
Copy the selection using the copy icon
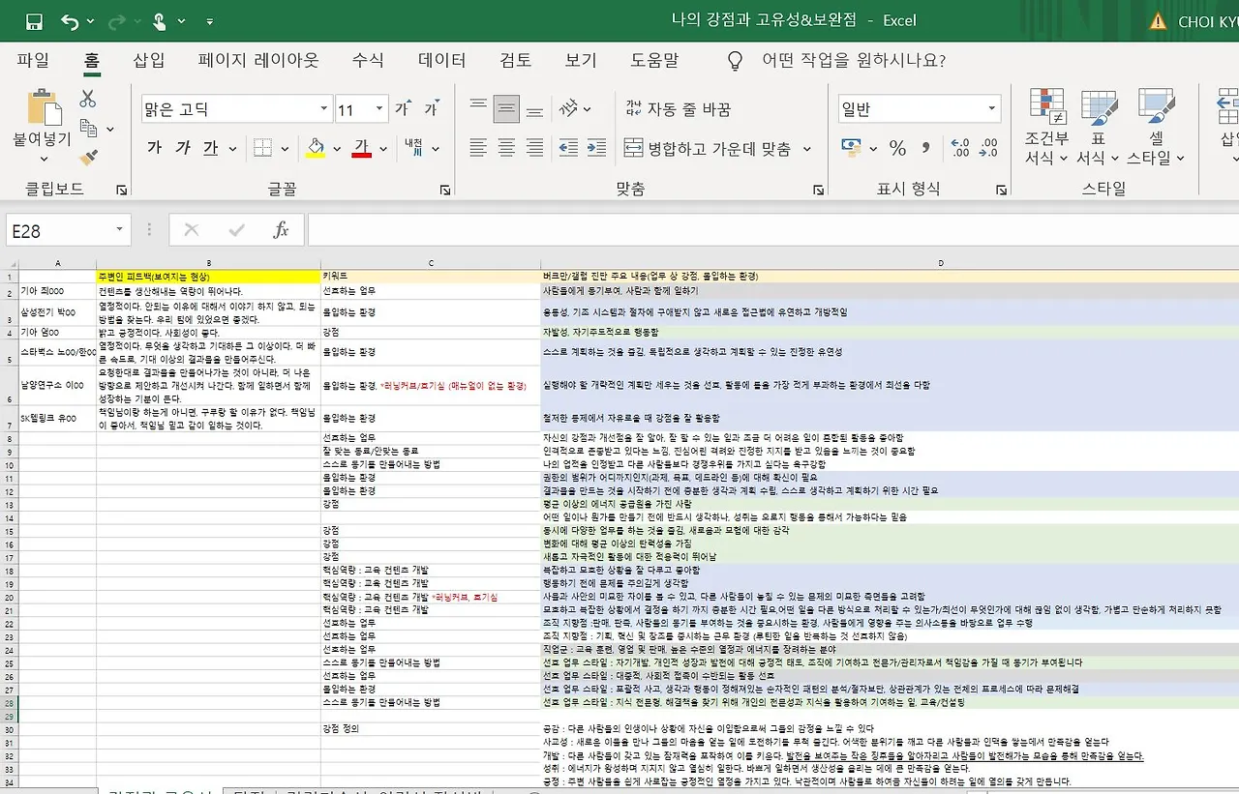point(88,128)
